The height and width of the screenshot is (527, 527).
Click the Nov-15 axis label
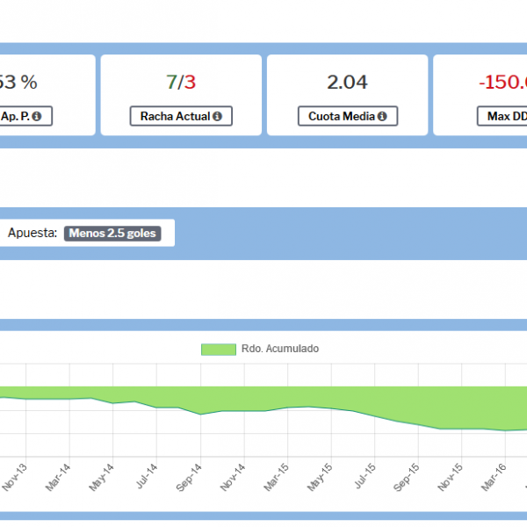point(450,477)
